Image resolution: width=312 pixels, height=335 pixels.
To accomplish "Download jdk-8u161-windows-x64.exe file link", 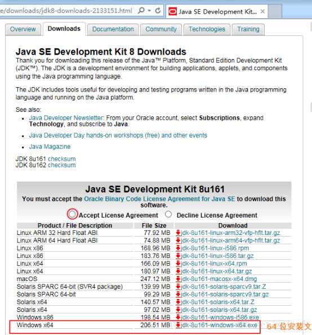I will pos(219,325).
